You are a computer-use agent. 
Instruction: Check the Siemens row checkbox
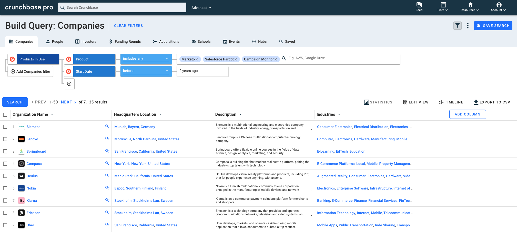pos(5,127)
